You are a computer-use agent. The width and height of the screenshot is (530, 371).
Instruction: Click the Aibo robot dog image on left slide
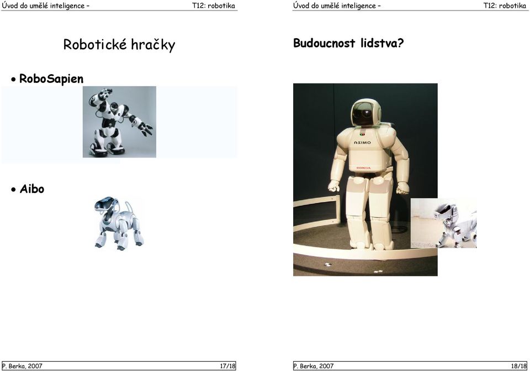click(119, 223)
